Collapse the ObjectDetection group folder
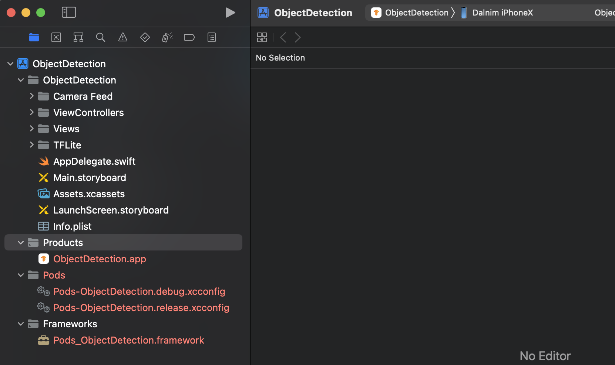Screen dimensions: 615x365 coord(21,80)
